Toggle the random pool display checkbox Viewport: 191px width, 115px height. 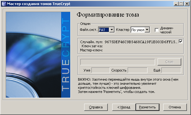[181, 41]
